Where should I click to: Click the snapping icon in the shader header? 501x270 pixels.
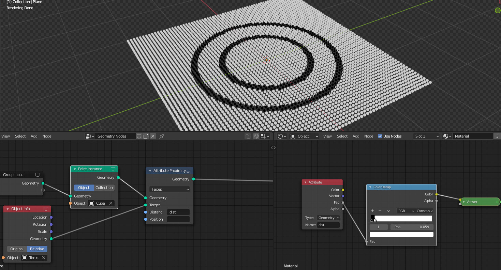(x=255, y=136)
